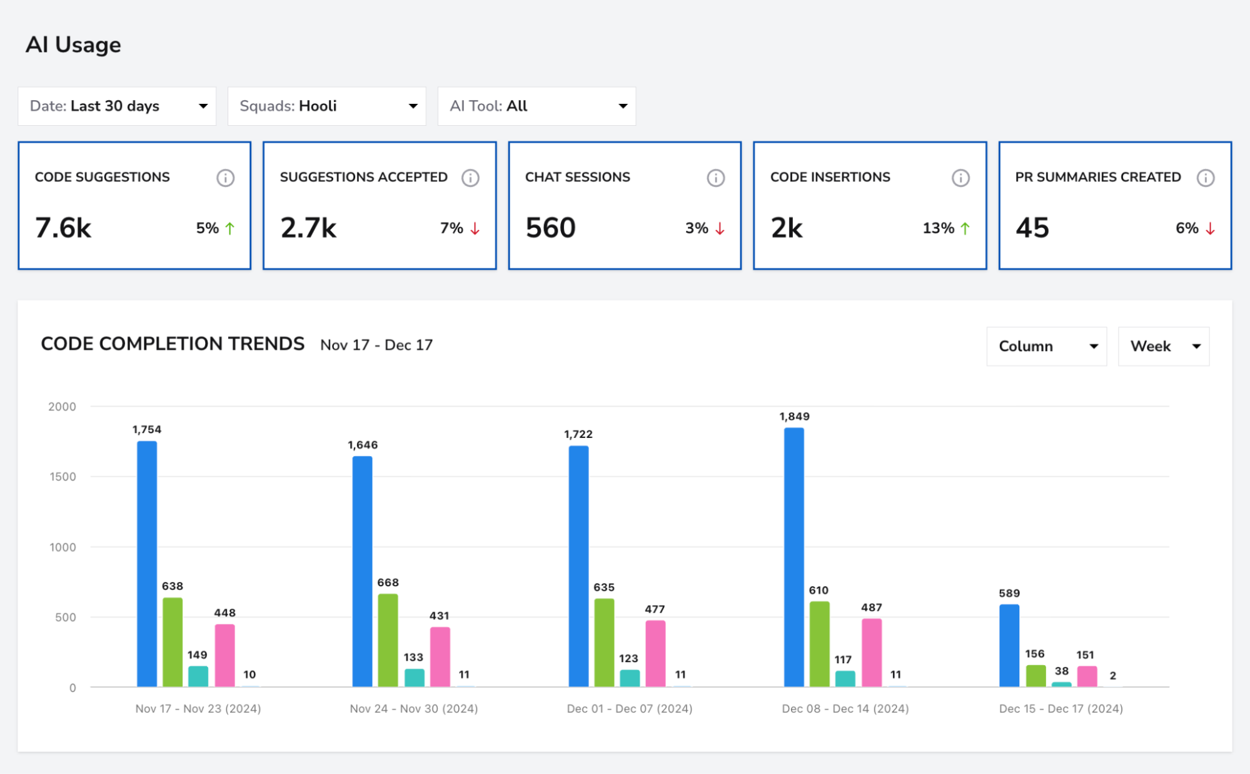Open info icon on Chat Sessions card
Screen dimensions: 1250x774
point(715,178)
